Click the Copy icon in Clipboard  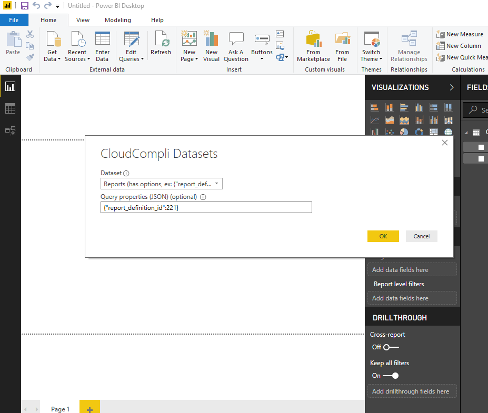[x=30, y=46]
